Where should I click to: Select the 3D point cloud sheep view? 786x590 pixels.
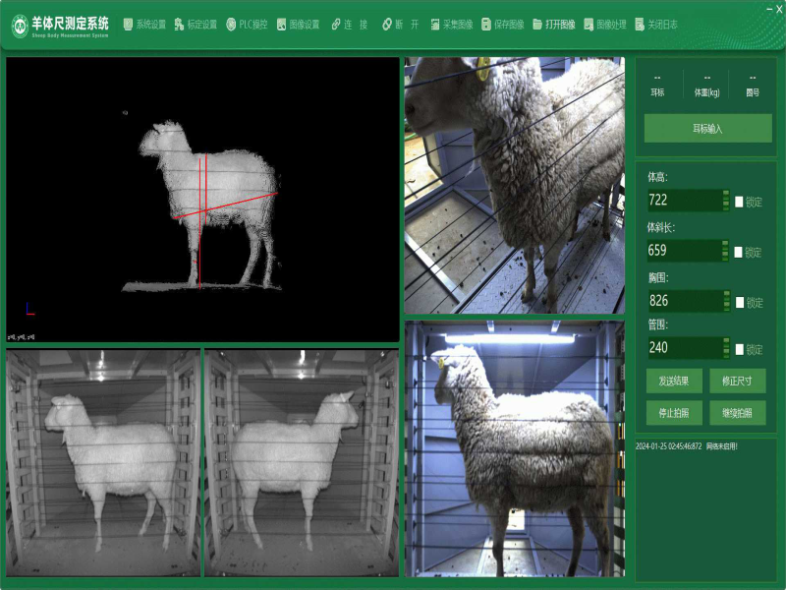202,199
